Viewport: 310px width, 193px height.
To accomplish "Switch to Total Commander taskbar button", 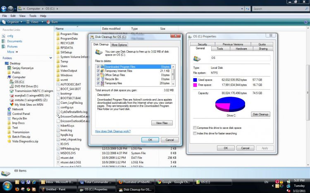I will click(97, 182).
